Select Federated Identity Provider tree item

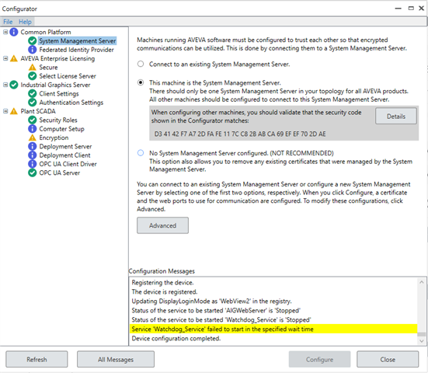[x=76, y=50]
